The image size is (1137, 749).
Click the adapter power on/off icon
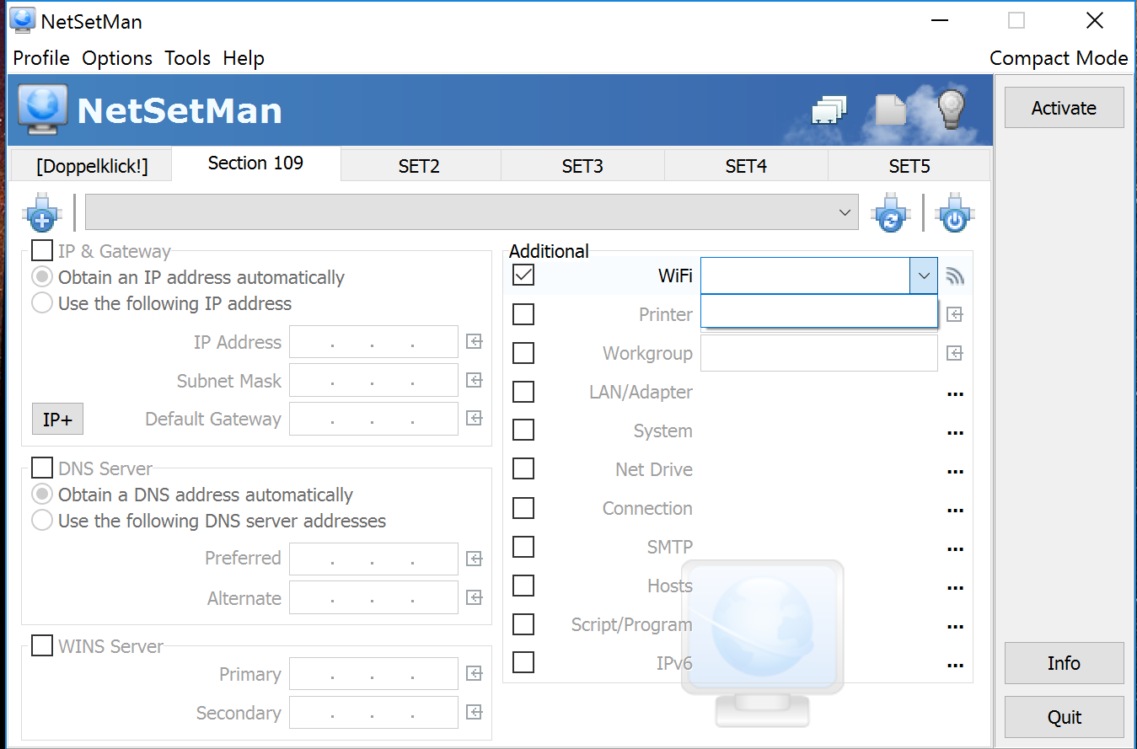coord(954,212)
